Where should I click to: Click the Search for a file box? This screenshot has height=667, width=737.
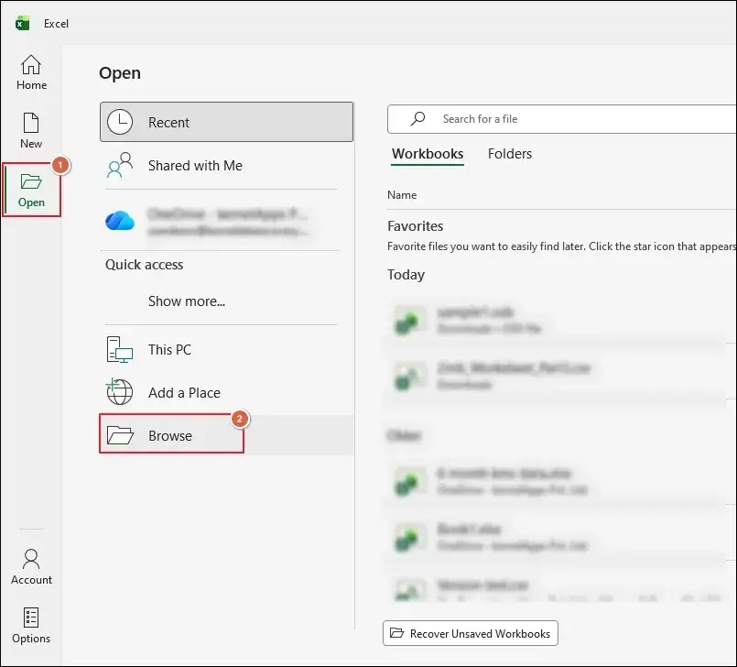click(562, 119)
